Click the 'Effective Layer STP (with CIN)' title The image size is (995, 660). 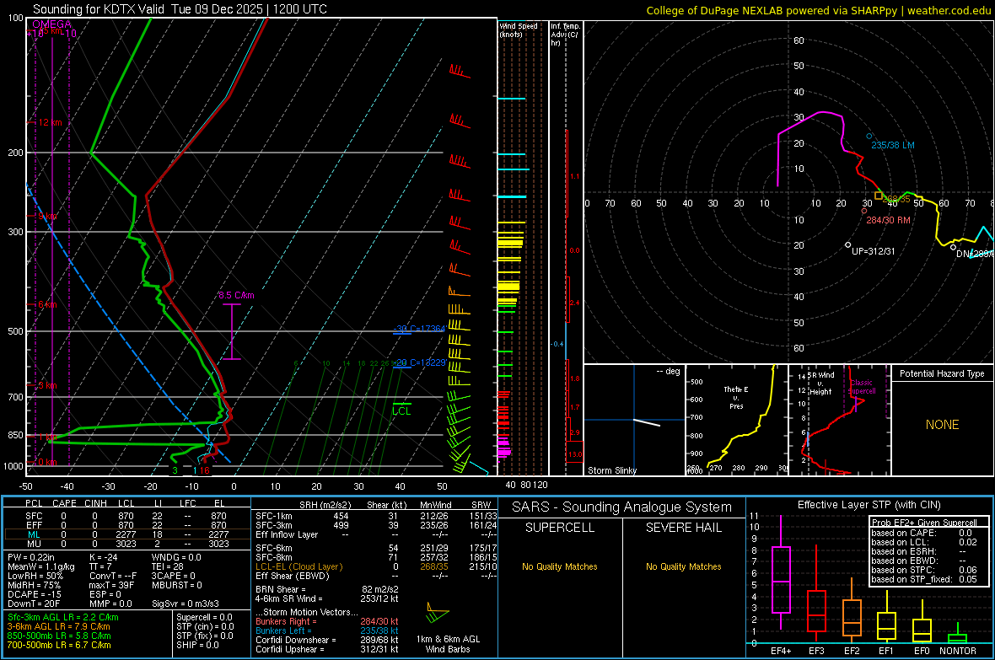click(x=869, y=505)
